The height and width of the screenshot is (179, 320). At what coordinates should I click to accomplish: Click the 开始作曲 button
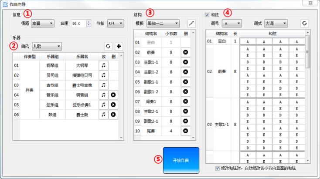(x=181, y=160)
